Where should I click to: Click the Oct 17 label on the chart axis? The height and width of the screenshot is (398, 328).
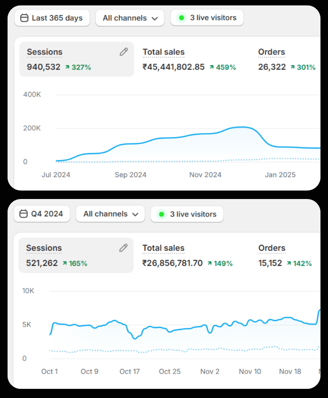(130, 371)
